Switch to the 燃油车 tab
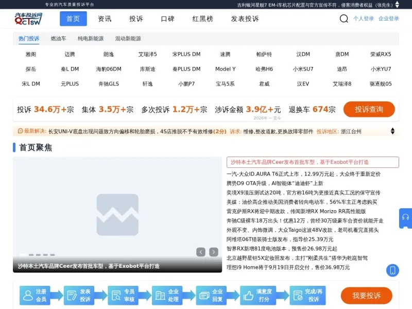 pyautogui.click(x=58, y=39)
